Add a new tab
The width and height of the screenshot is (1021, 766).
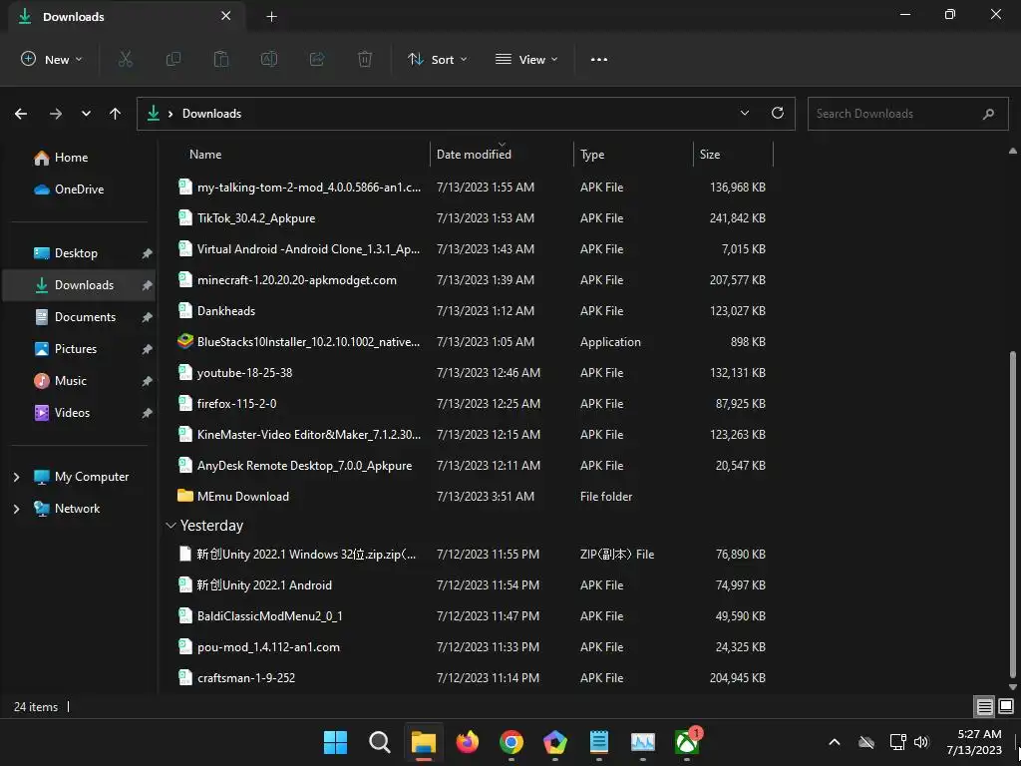(271, 16)
